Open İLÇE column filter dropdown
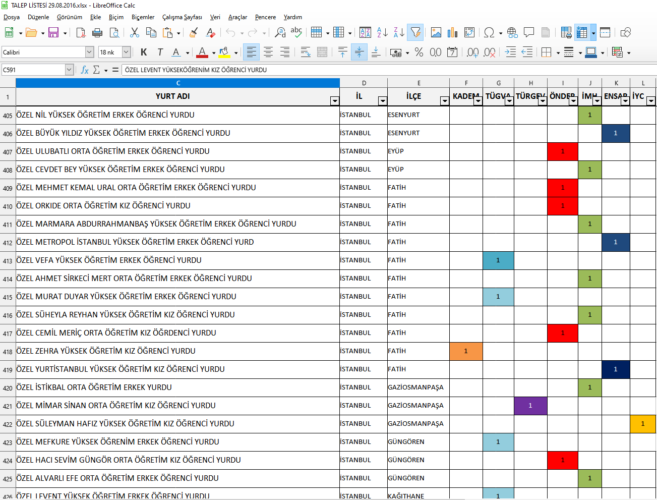 click(x=445, y=101)
